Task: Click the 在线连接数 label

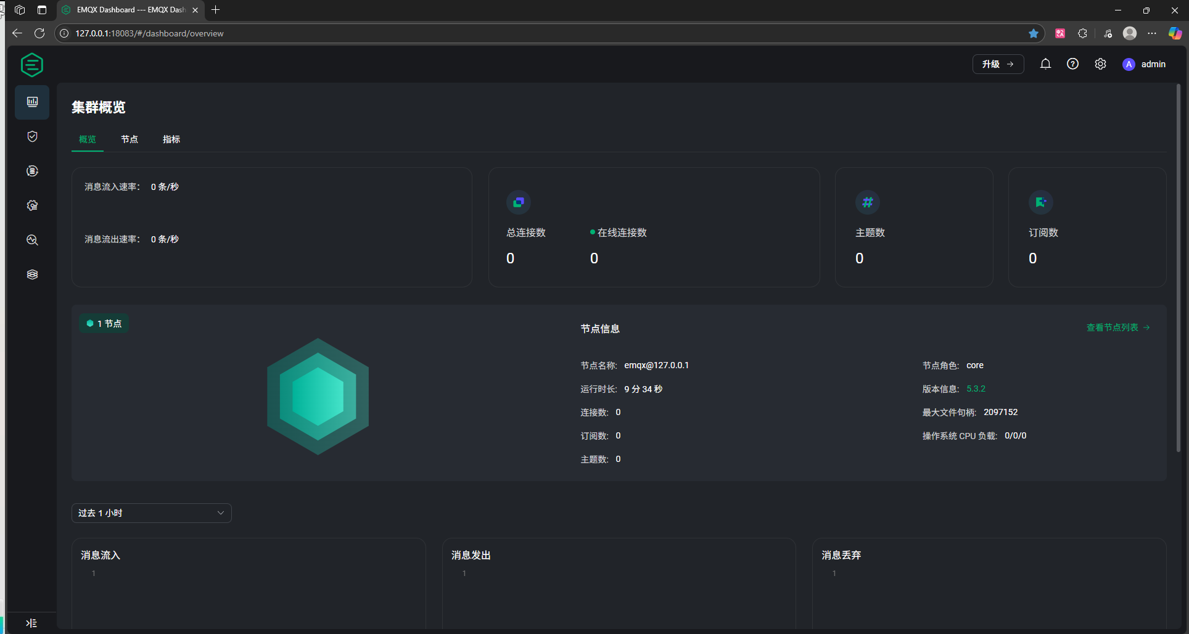Action: [622, 233]
